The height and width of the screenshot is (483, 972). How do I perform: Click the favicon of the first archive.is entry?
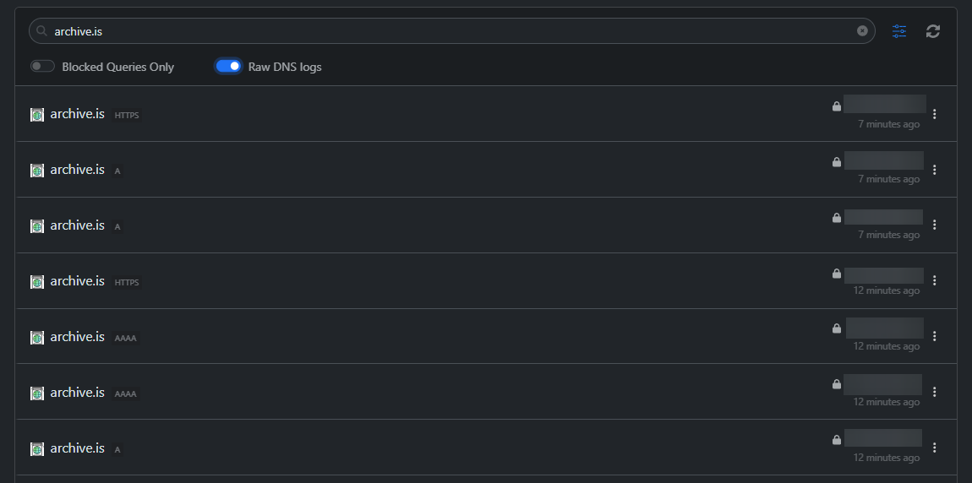[37, 115]
